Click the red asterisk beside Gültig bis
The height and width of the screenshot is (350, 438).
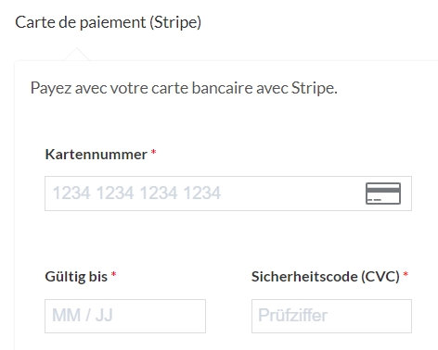(114, 274)
